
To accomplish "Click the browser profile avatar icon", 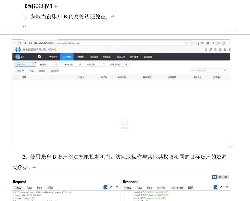I will (x=223, y=43).
